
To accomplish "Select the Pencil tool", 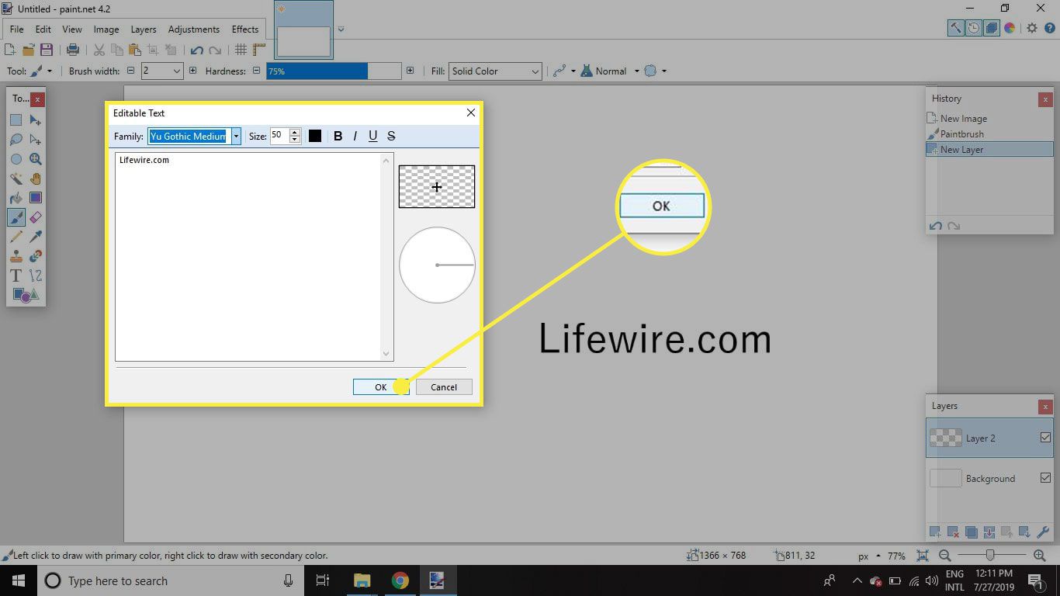I will [16, 237].
